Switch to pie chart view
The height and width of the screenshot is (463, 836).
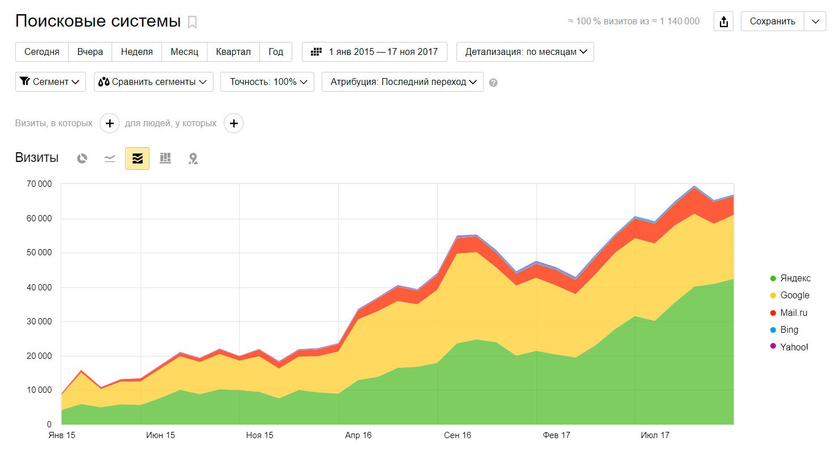pos(82,158)
